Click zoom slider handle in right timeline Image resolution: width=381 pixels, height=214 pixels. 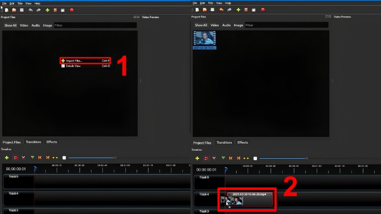307,158
